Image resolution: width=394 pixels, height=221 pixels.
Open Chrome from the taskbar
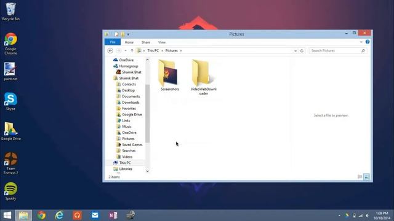[41, 215]
